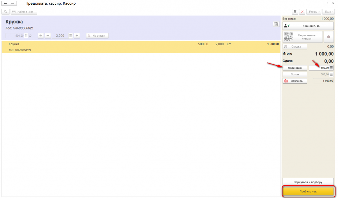Viewport: 338px width, 198px height.
Task: Click the hourglass icon in the toolbar
Action: (x=295, y=12)
